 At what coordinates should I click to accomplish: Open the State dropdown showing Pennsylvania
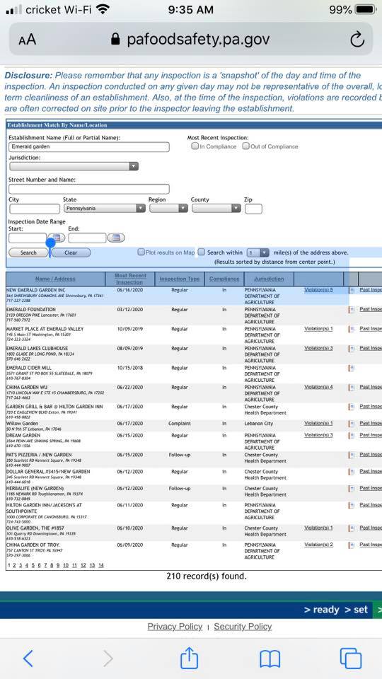click(105, 208)
